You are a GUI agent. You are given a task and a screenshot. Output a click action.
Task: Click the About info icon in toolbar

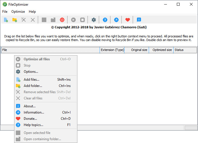(x=139, y=20)
